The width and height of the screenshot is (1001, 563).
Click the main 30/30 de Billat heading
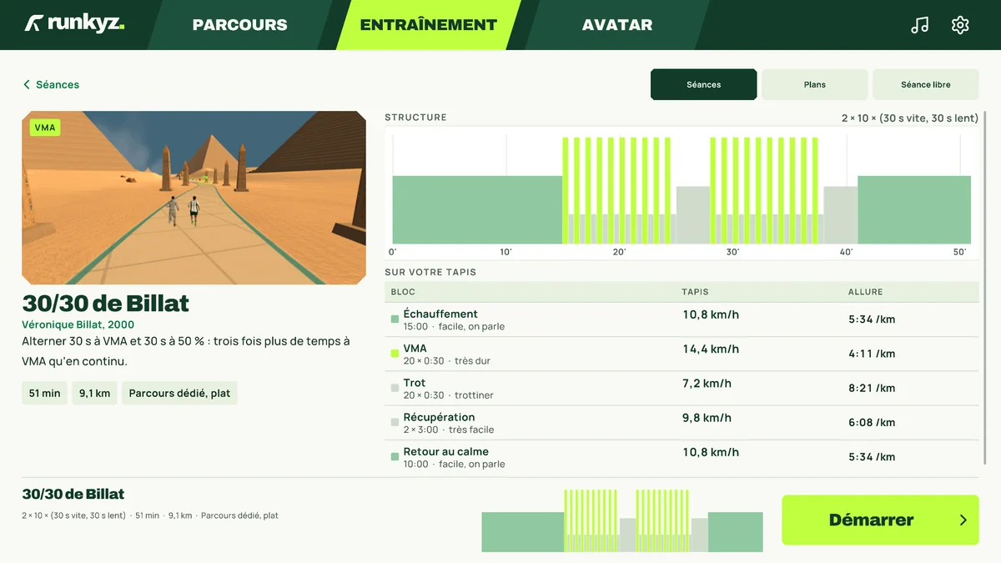(x=106, y=303)
